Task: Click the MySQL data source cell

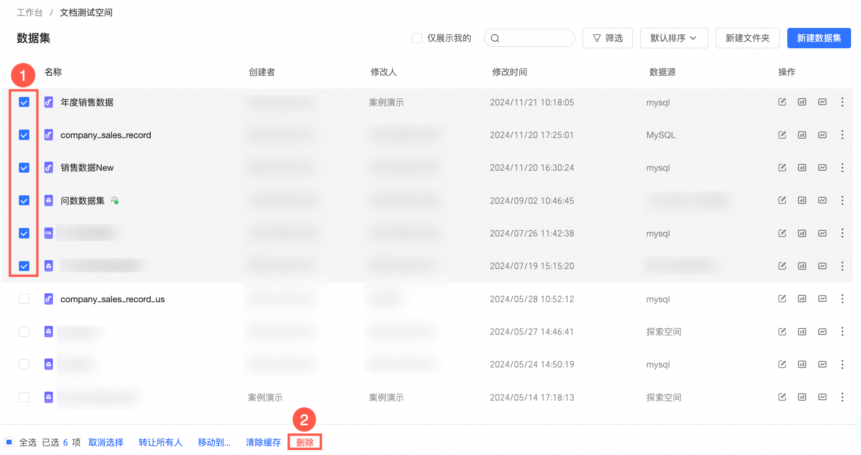Action: [x=661, y=135]
